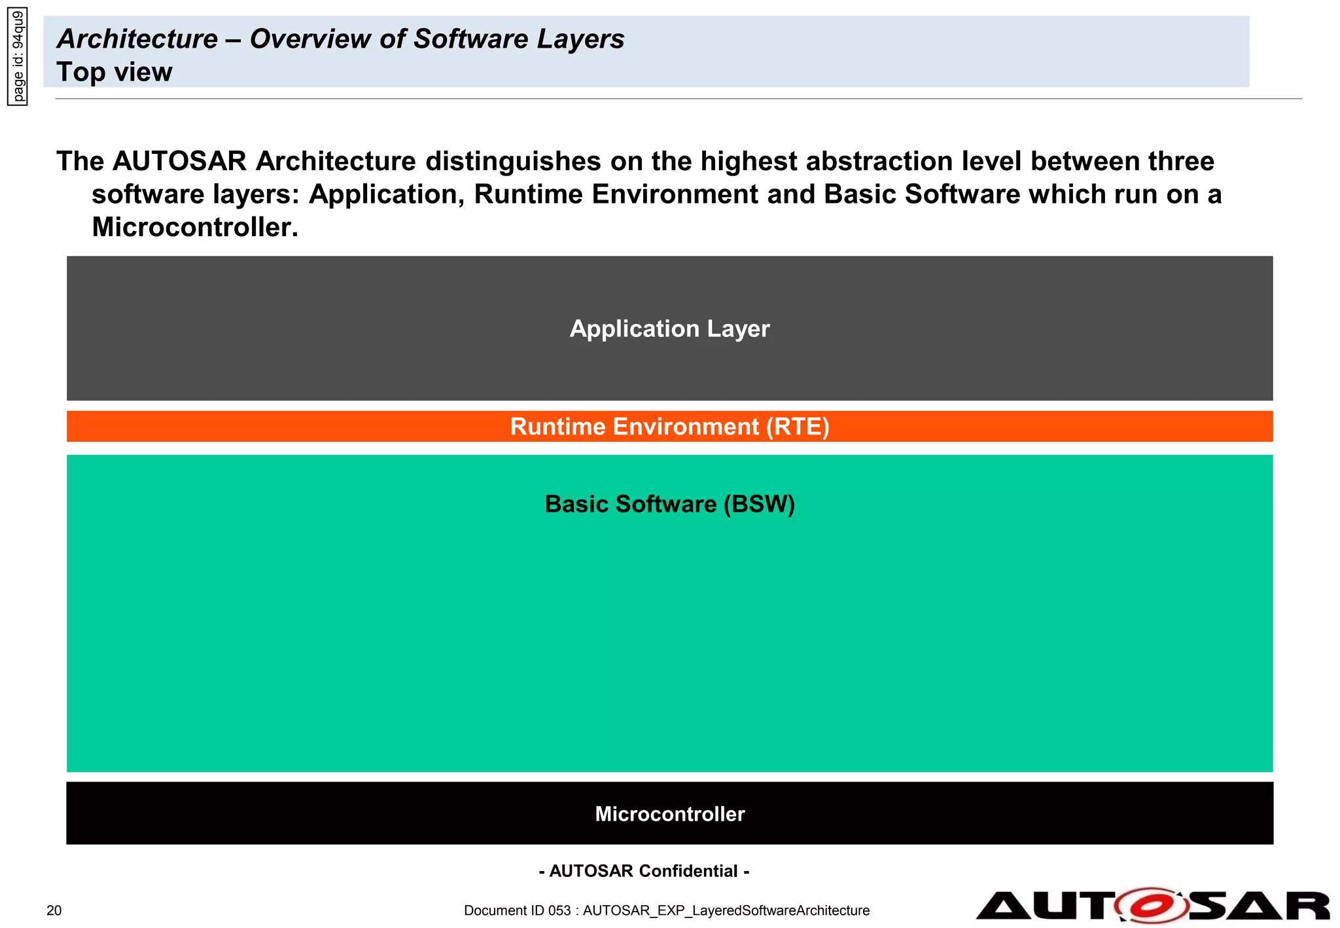1340x928 pixels.
Task: Click the AUTOSAR logo
Action: click(x=1152, y=906)
